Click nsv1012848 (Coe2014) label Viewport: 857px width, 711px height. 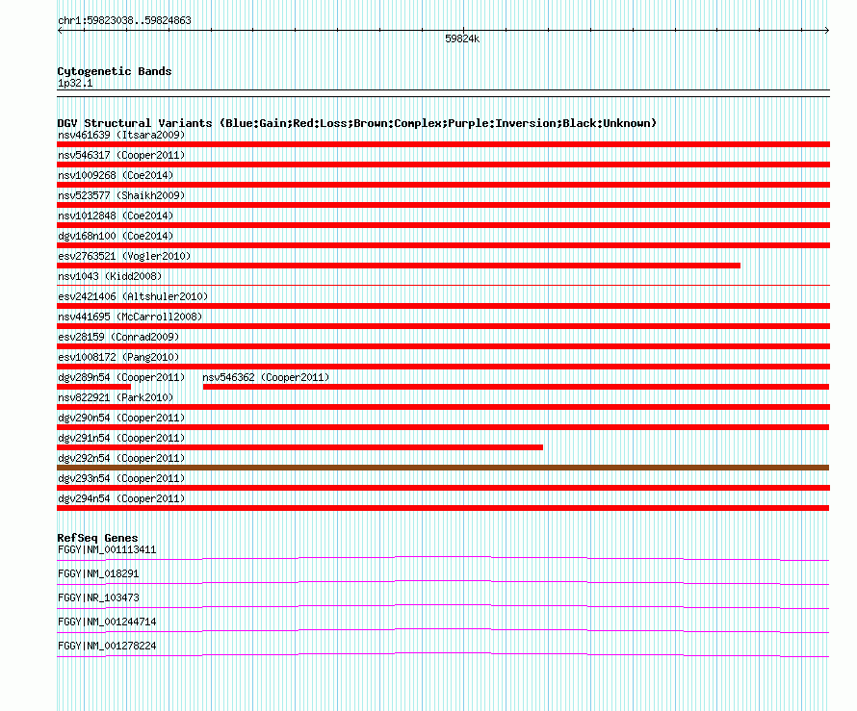point(116,216)
